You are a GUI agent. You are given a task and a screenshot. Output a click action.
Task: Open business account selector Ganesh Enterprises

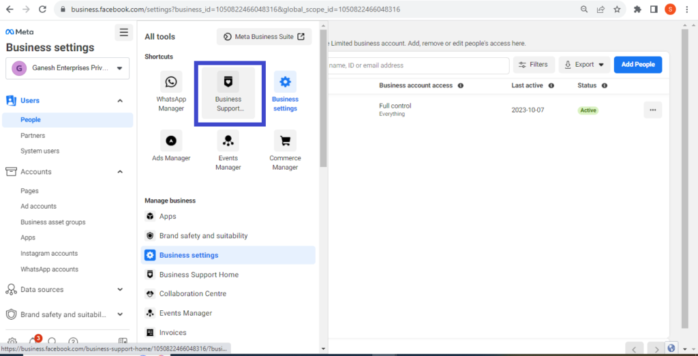[x=67, y=69]
